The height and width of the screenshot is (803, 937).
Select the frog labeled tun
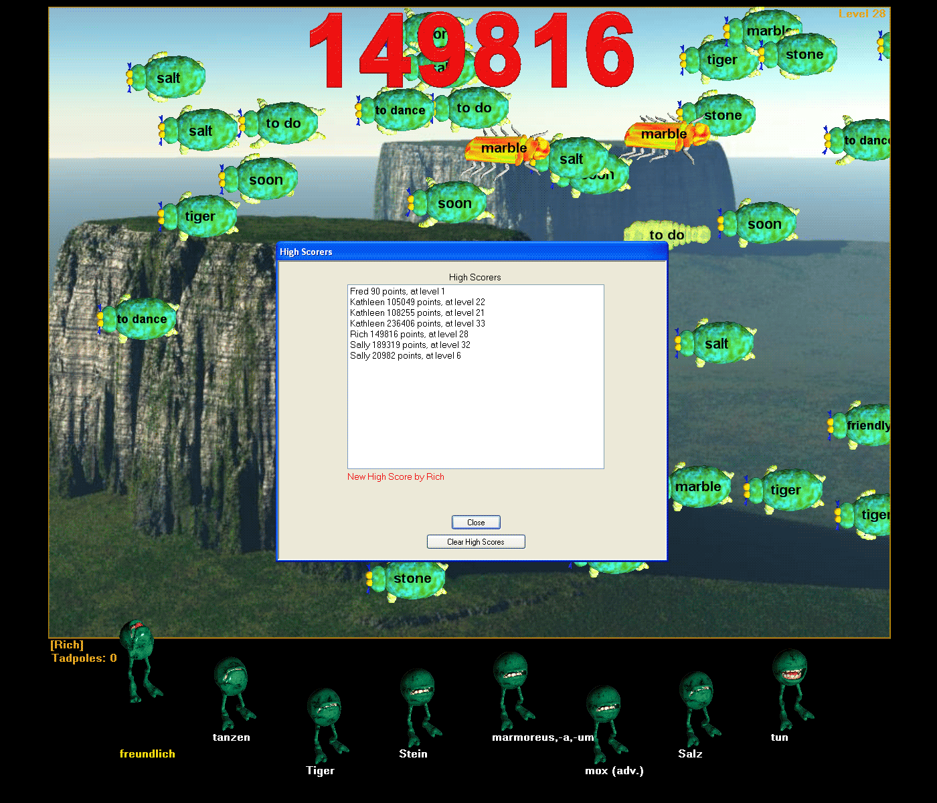790,681
